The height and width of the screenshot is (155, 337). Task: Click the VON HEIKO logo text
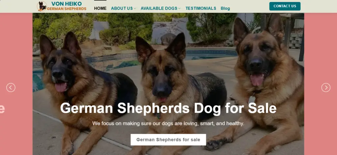(x=66, y=4)
